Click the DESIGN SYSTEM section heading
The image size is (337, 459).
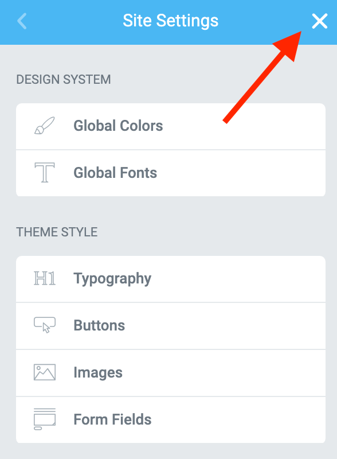pyautogui.click(x=64, y=80)
